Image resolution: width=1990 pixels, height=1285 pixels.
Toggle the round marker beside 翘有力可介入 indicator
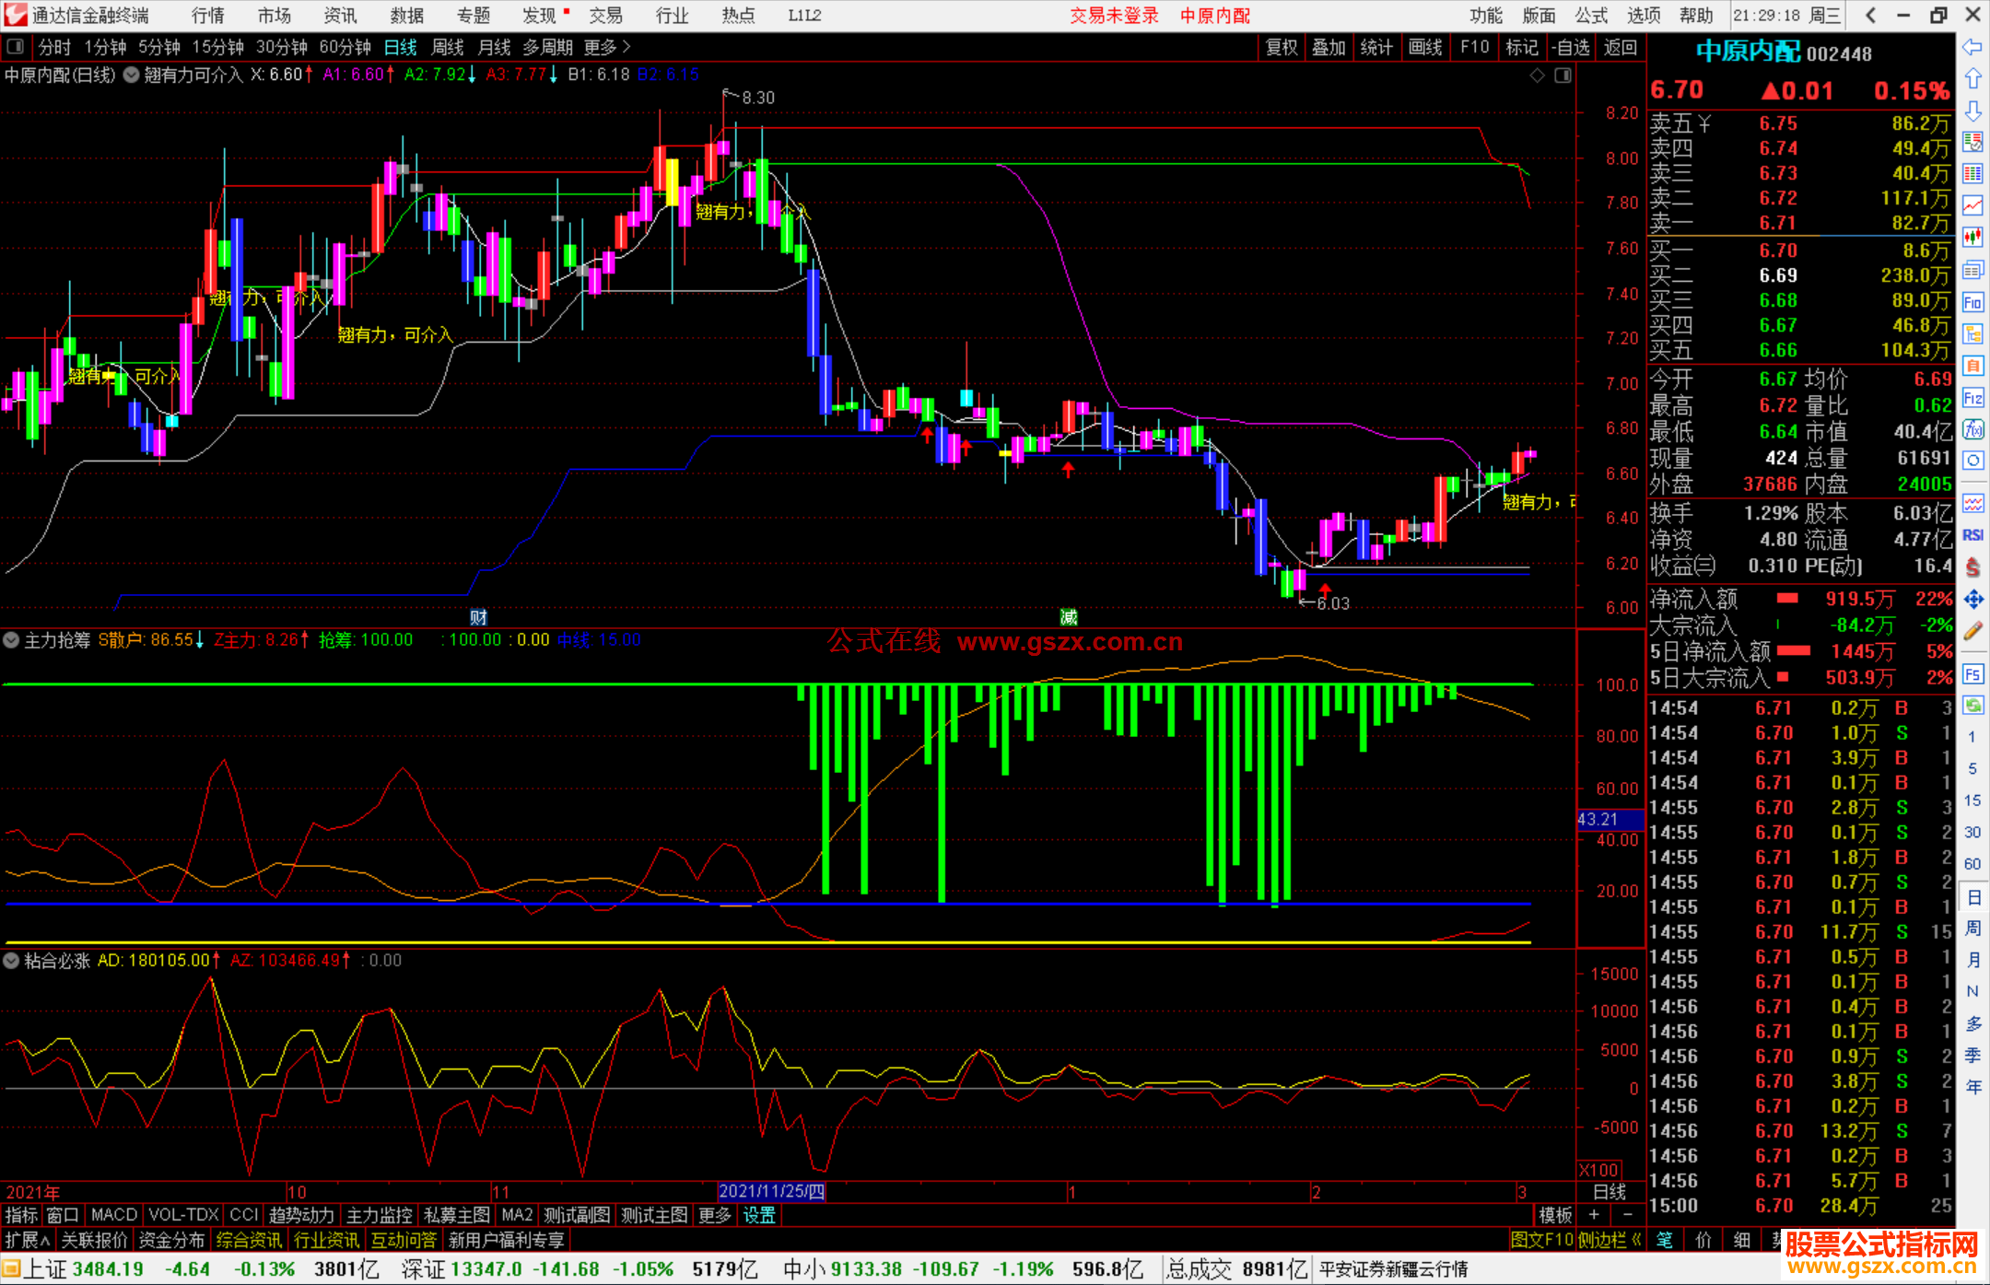[132, 75]
